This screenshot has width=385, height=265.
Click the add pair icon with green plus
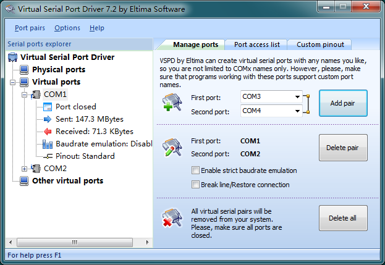[x=172, y=102]
